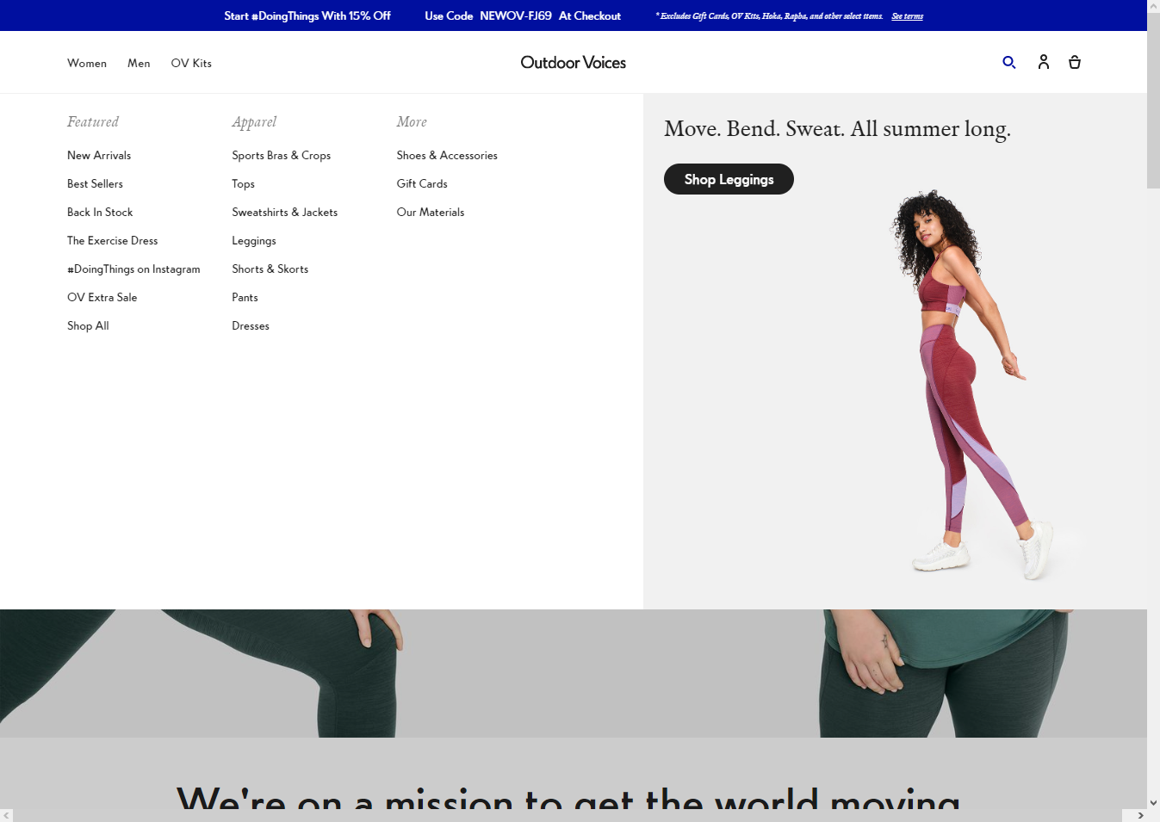
Task: Click the Outdoor Voices logo
Action: (x=574, y=63)
